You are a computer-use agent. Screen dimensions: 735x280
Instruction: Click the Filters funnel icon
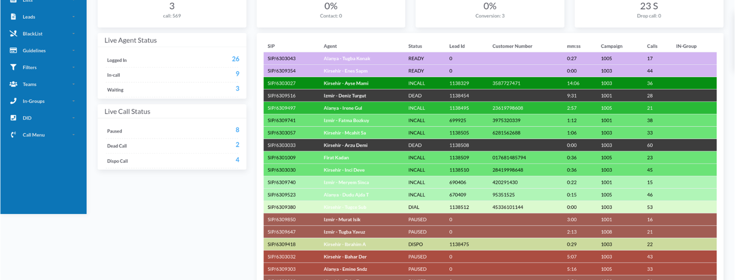13,67
